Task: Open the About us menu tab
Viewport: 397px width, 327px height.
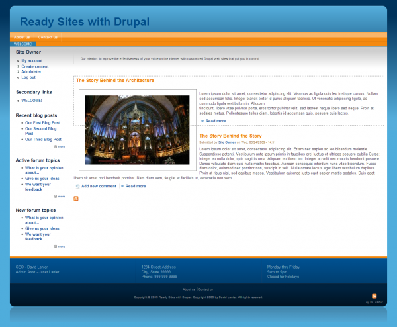Action: [x=22, y=37]
